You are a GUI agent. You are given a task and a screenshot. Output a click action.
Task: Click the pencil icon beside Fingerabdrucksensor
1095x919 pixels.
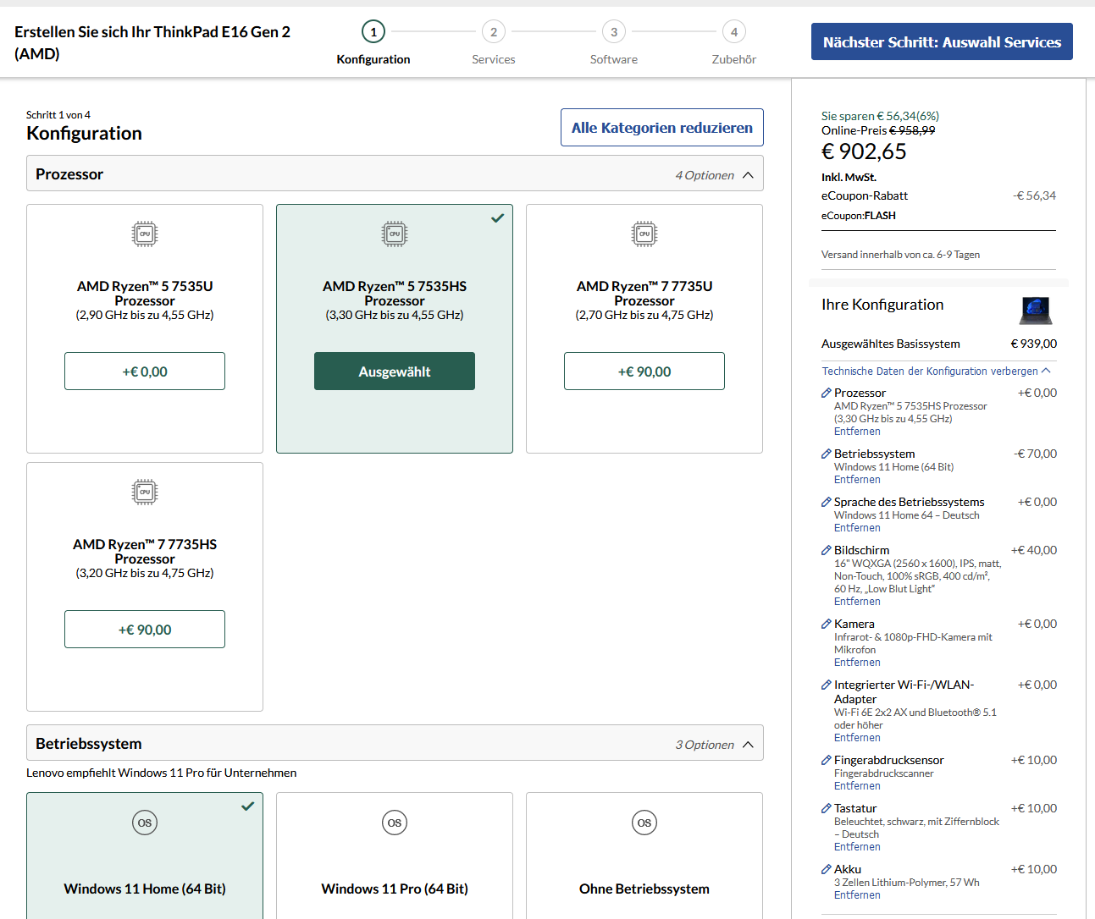click(826, 760)
